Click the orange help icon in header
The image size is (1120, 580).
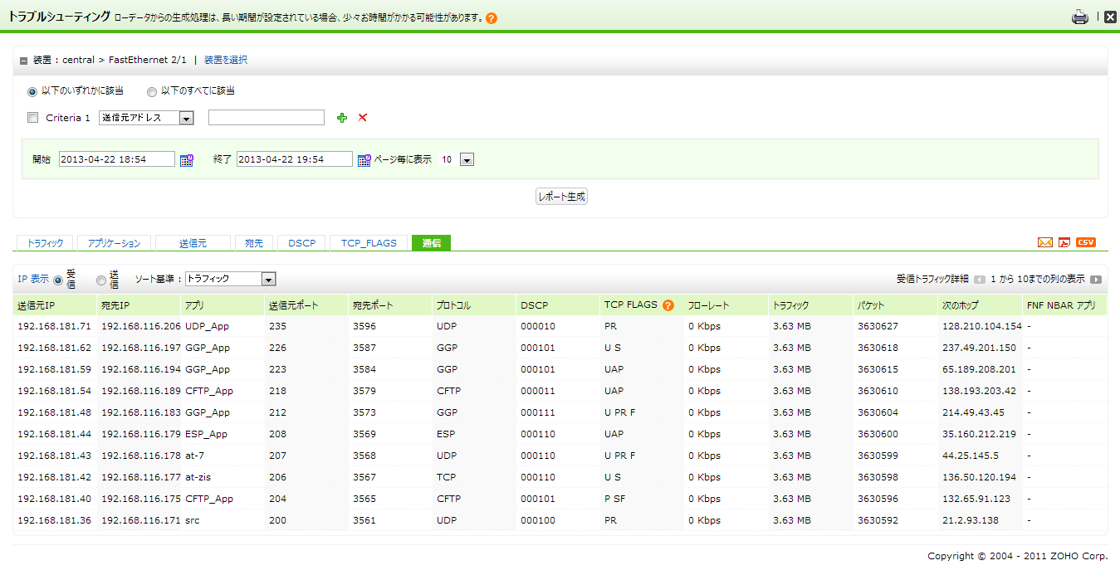click(492, 18)
